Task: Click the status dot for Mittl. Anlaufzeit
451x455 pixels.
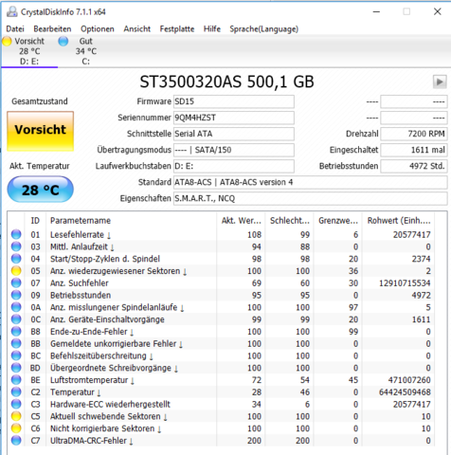Action: (16, 246)
